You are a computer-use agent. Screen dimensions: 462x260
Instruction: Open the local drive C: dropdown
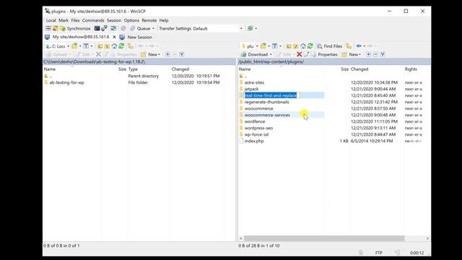[x=58, y=46]
